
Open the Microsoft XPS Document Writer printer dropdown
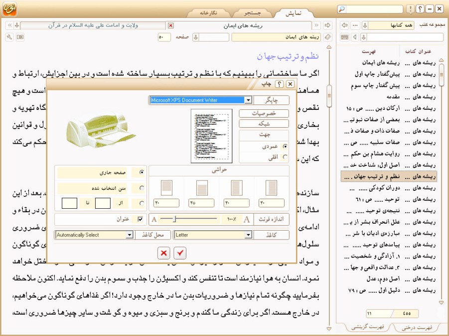pyautogui.click(x=248, y=100)
